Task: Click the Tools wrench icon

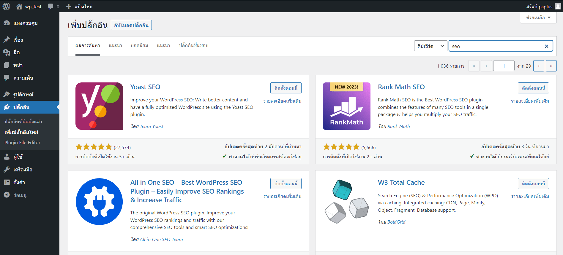Action: pyautogui.click(x=7, y=170)
